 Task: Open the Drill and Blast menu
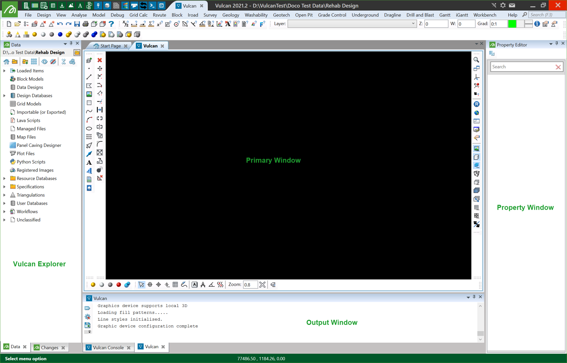coord(420,15)
